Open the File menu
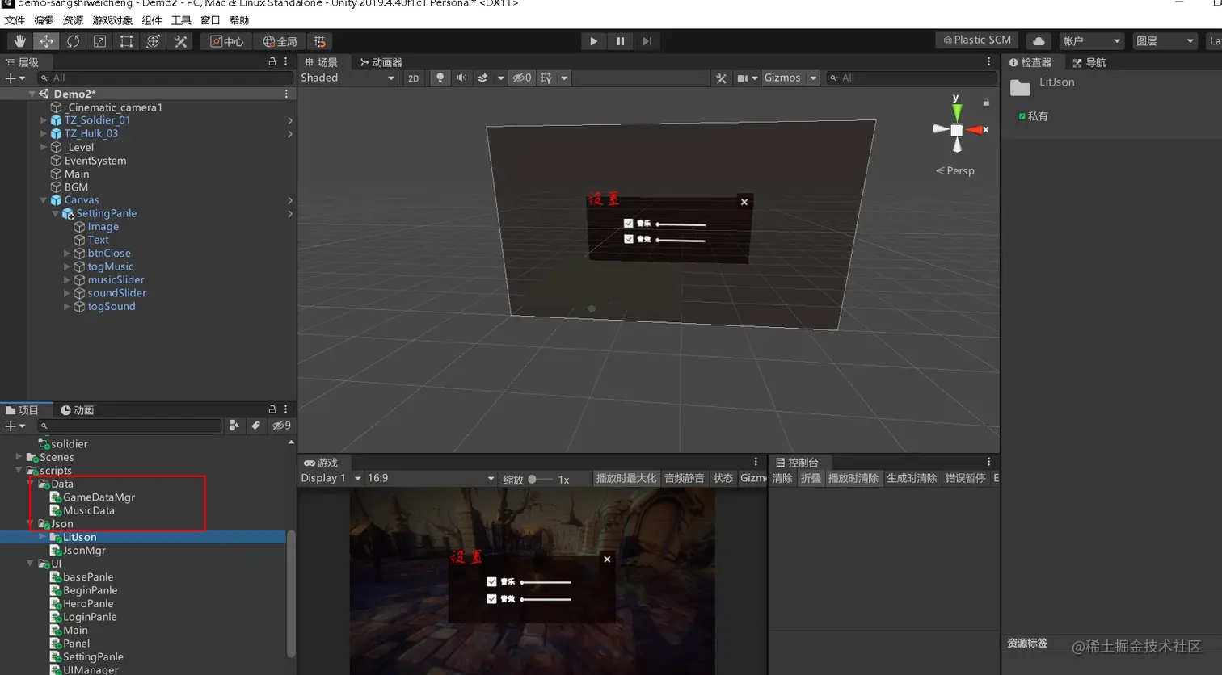 [15, 20]
